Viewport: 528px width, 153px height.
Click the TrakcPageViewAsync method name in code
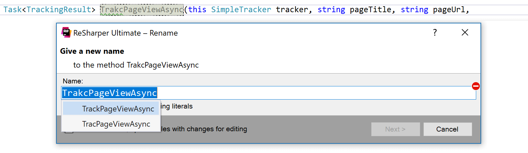pos(142,10)
